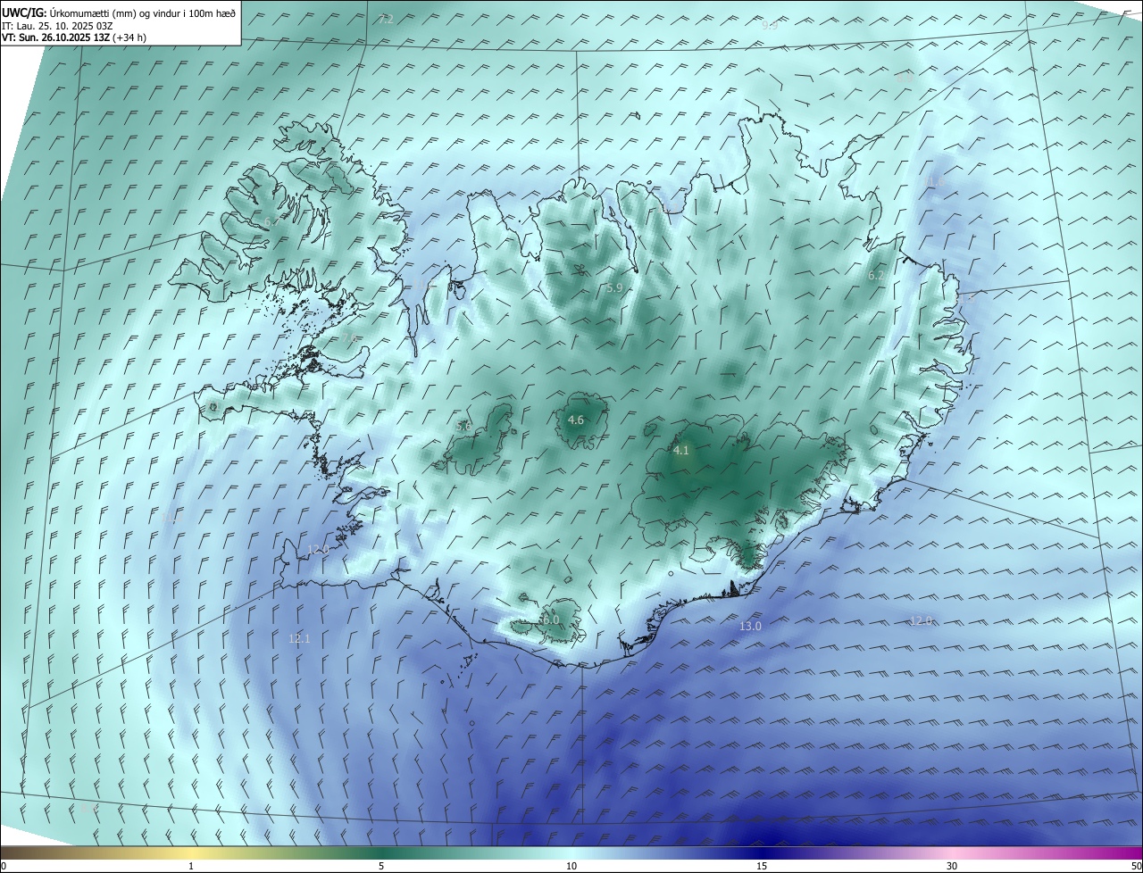Click the 13.0 value label on the map
Screen dimensions: 1143x873
pyautogui.click(x=750, y=627)
